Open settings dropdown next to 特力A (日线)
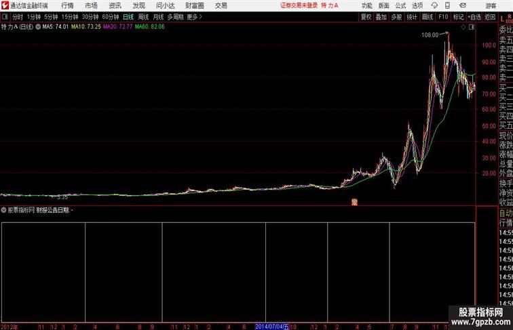Screen dimensions: 513x330 coord(38,27)
